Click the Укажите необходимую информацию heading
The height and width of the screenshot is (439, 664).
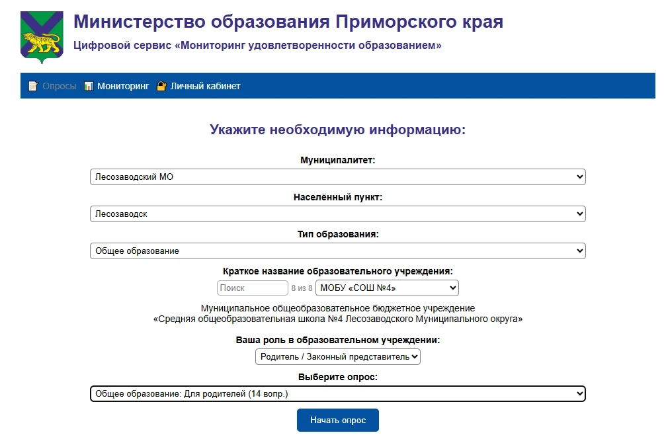click(338, 129)
